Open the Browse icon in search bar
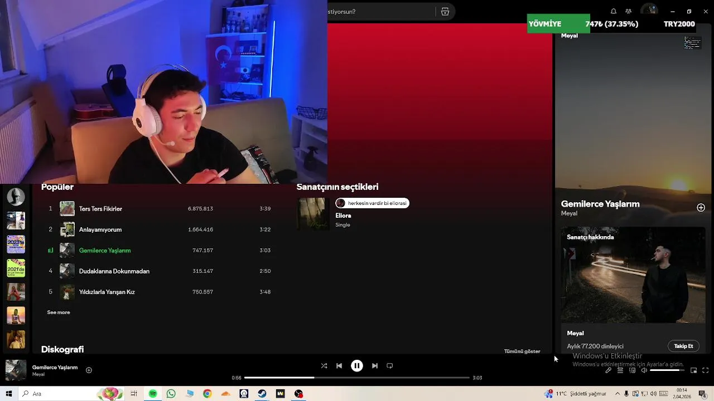The height and width of the screenshot is (401, 714). point(445,12)
